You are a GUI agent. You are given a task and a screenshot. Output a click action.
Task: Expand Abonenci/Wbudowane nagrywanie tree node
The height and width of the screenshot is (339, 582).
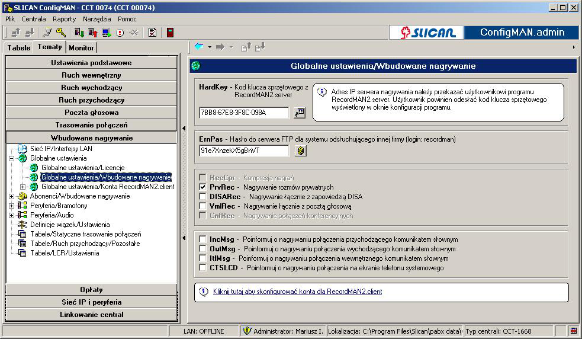tap(11, 196)
